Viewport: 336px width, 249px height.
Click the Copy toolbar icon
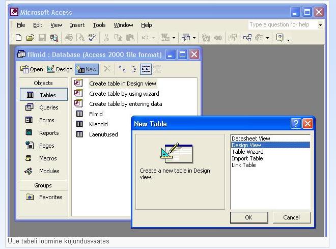click(x=118, y=38)
